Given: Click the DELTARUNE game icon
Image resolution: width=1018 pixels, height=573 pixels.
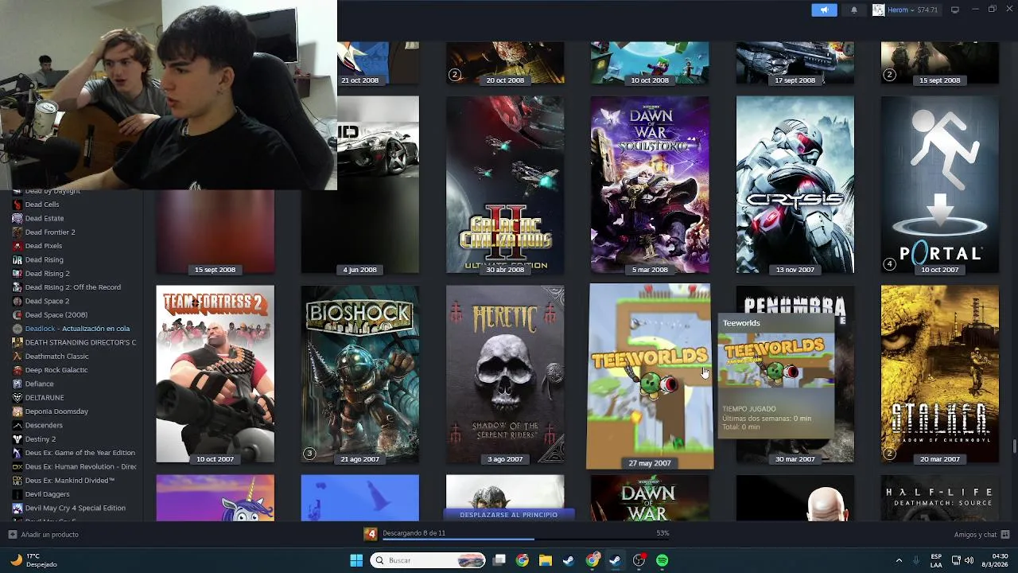Looking at the screenshot, I should point(17,398).
